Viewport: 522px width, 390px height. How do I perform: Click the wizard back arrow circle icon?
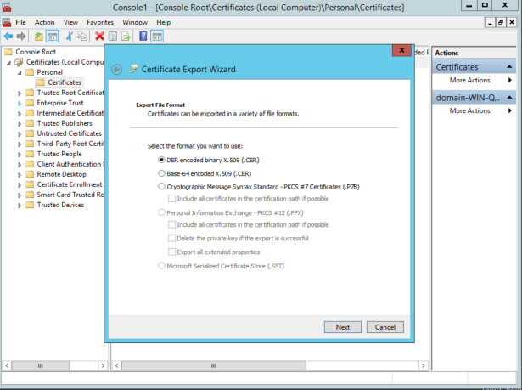pos(116,70)
